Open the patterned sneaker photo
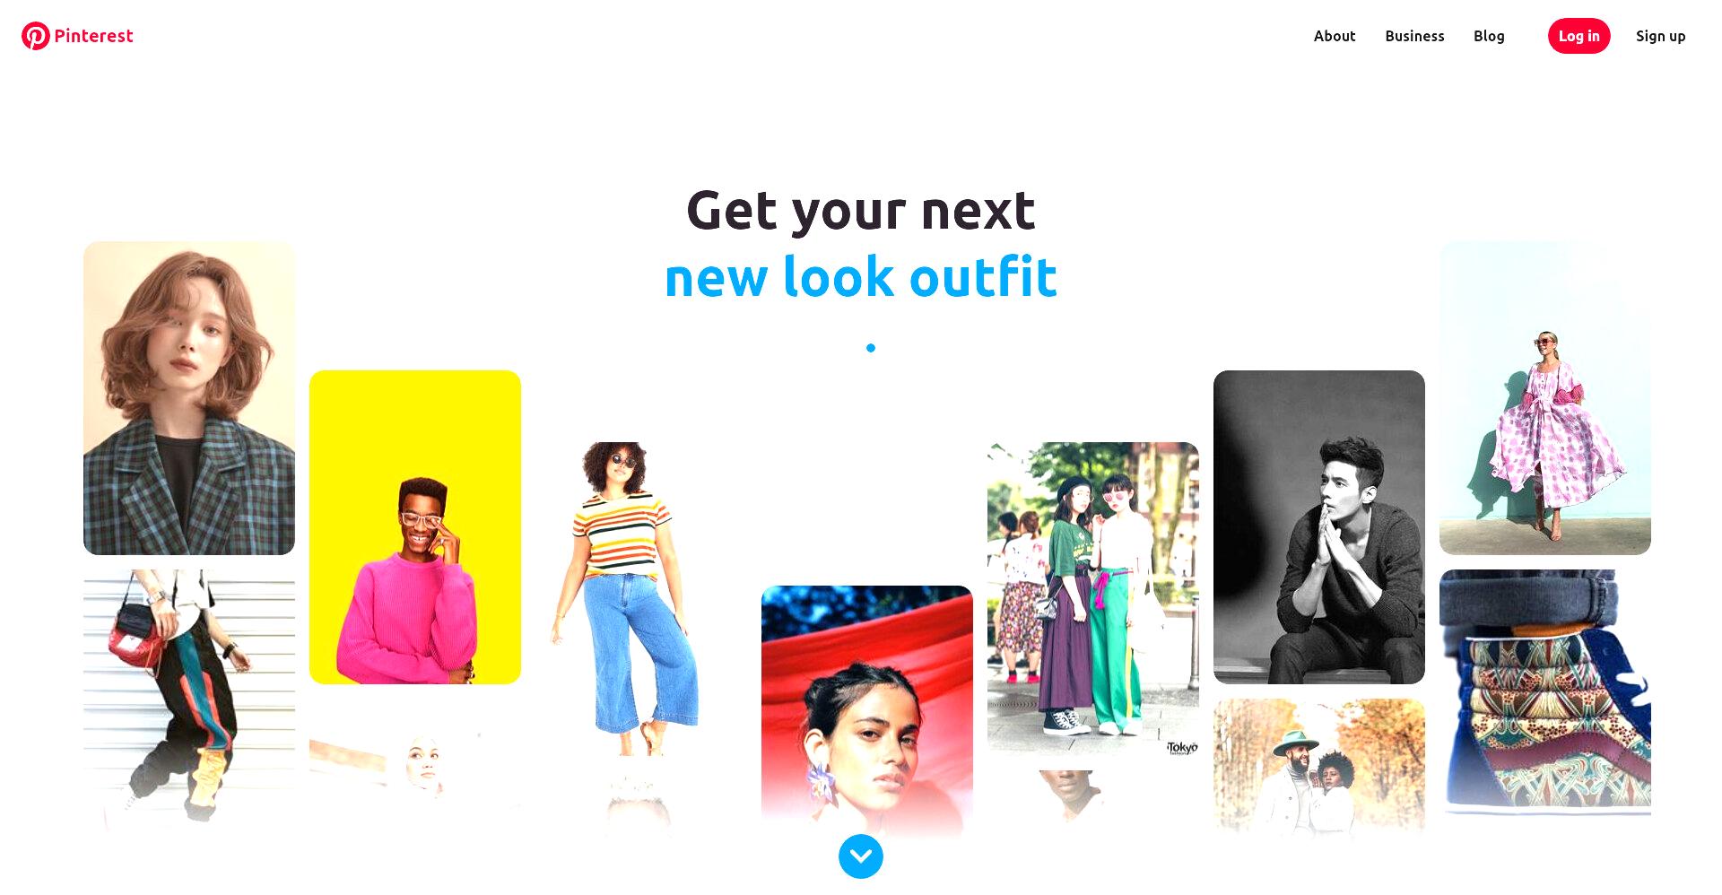The height and width of the screenshot is (895, 1722). 1545,692
